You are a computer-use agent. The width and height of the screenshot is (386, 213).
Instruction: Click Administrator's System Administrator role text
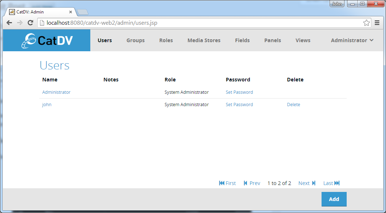[x=186, y=92]
